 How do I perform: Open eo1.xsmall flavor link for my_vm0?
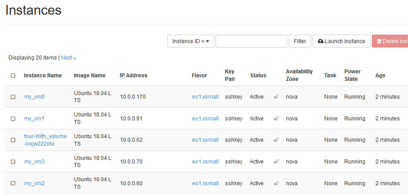[x=205, y=97]
